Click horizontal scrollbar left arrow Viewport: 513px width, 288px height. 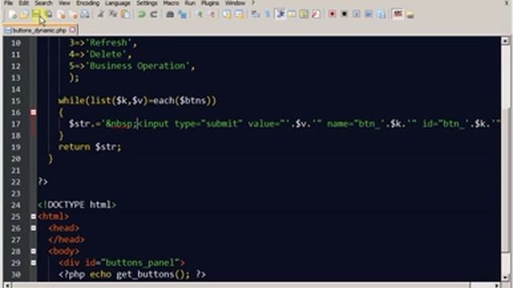click(7, 286)
